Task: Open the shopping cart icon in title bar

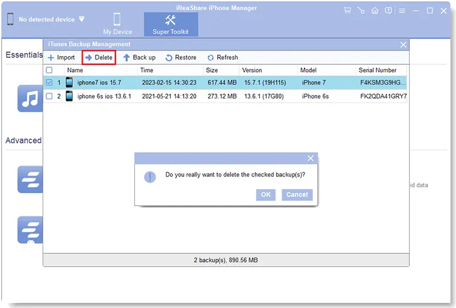Action: pos(347,10)
